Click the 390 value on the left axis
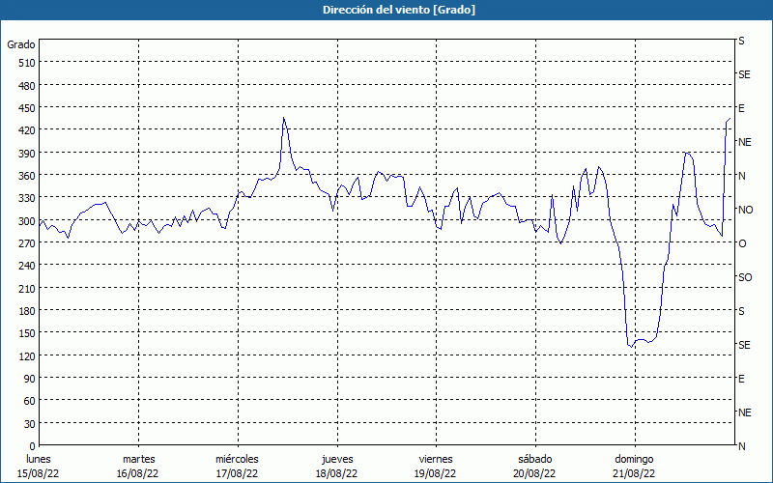 click(x=27, y=154)
